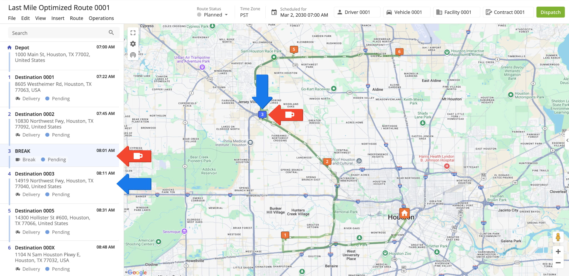Click the scheduled date calendar icon
569x276 pixels.
tap(274, 12)
